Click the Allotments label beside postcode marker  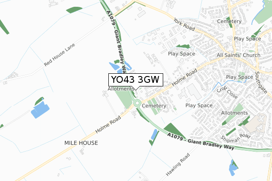[x=121, y=89]
